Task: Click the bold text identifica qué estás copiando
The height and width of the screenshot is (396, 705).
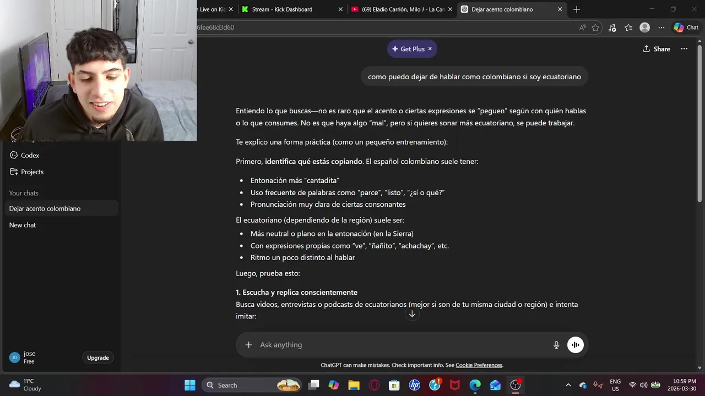Action: coord(313,161)
